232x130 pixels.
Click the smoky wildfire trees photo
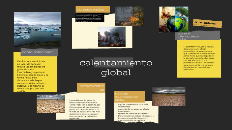tap(112, 37)
